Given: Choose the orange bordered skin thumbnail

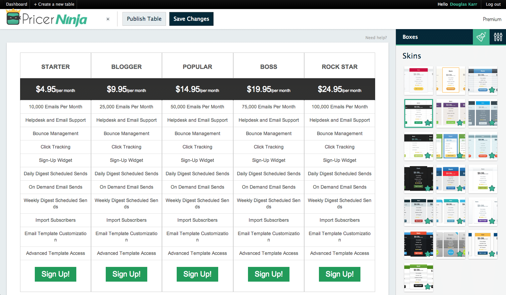Looking at the screenshot, I should pos(450,81).
